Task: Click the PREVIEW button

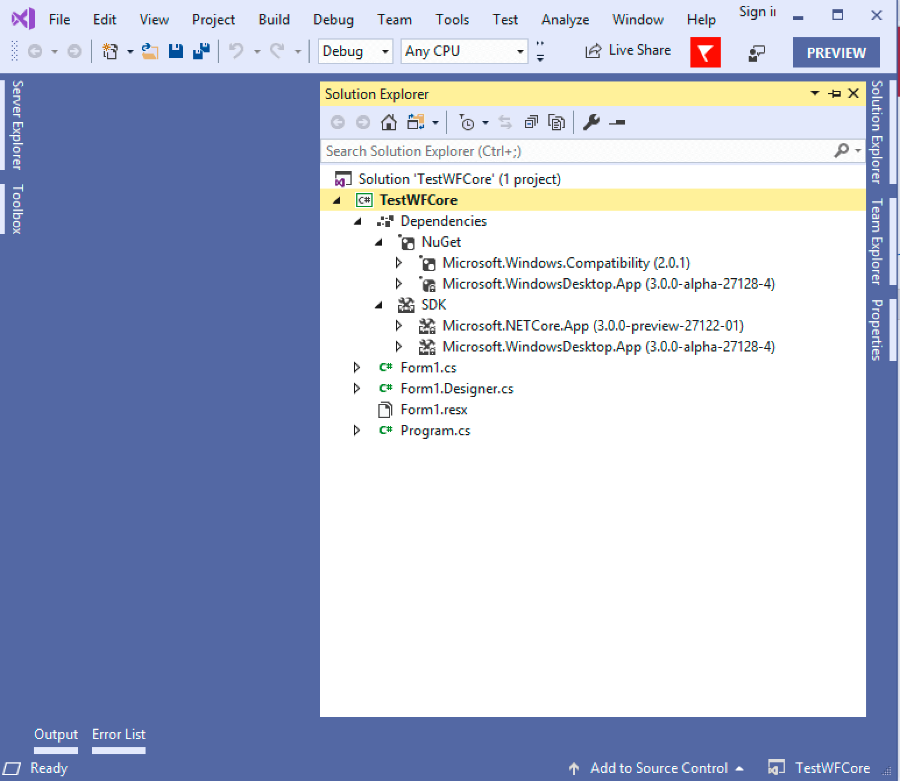Action: point(836,53)
